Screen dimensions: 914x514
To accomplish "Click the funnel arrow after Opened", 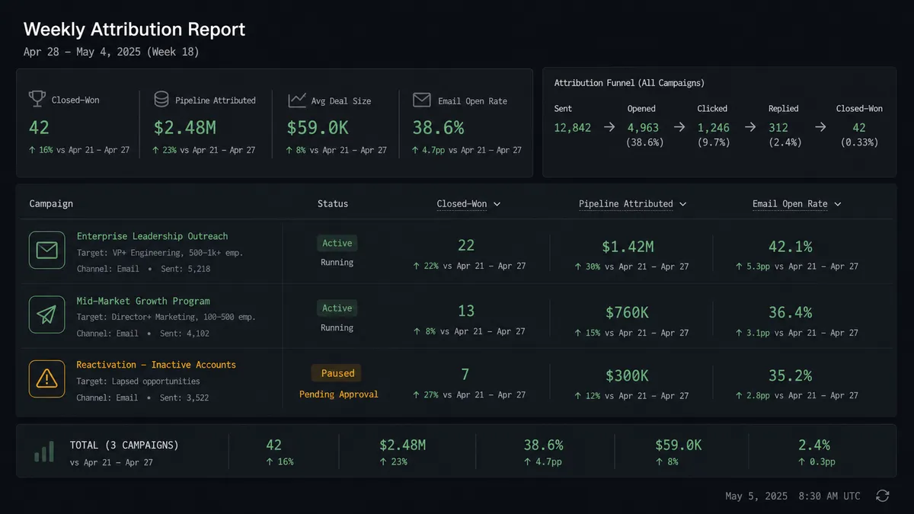I will [680, 127].
